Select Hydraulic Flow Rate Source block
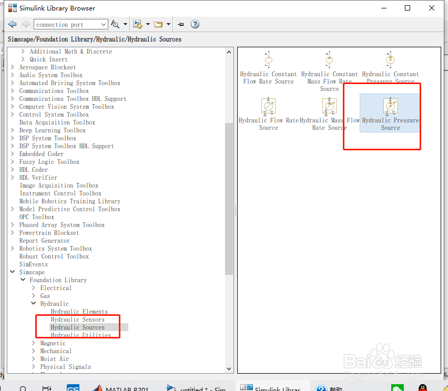 (x=268, y=114)
